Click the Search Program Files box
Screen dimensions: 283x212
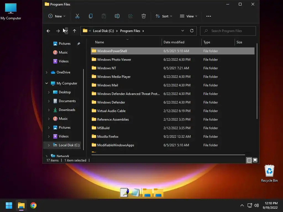coord(228,31)
